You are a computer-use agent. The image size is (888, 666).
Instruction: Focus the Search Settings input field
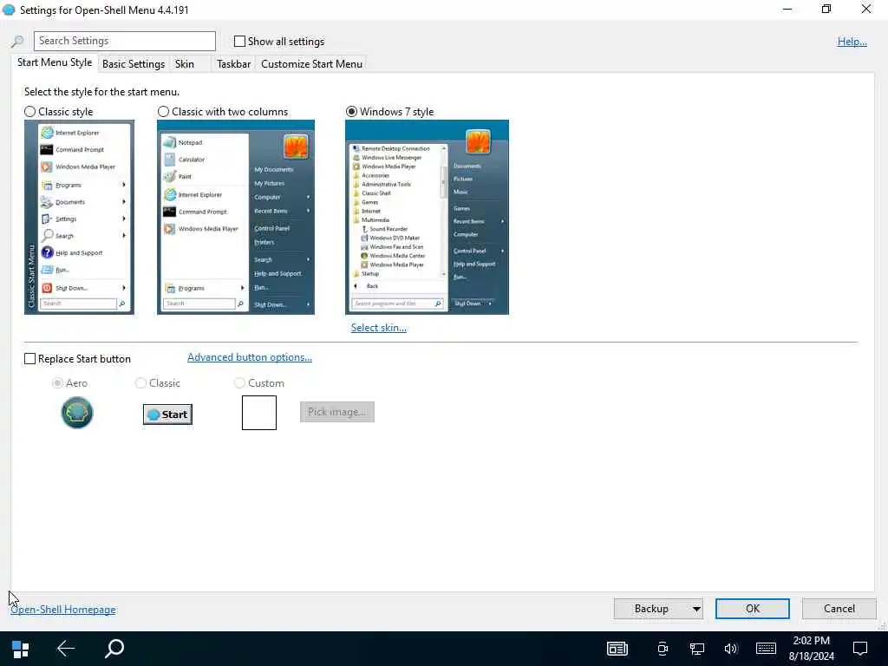click(x=125, y=41)
